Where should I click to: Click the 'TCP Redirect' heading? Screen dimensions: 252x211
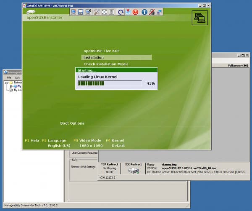click(x=110, y=164)
